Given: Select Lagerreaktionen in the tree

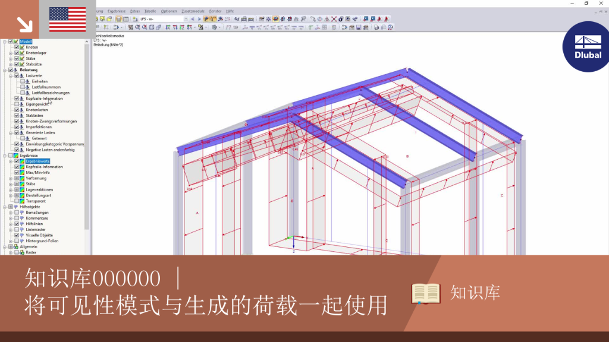Looking at the screenshot, I should click(39, 189).
